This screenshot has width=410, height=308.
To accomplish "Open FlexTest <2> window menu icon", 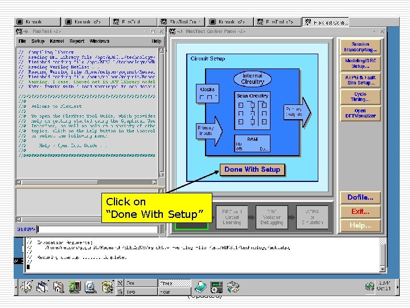I will 19,31.
